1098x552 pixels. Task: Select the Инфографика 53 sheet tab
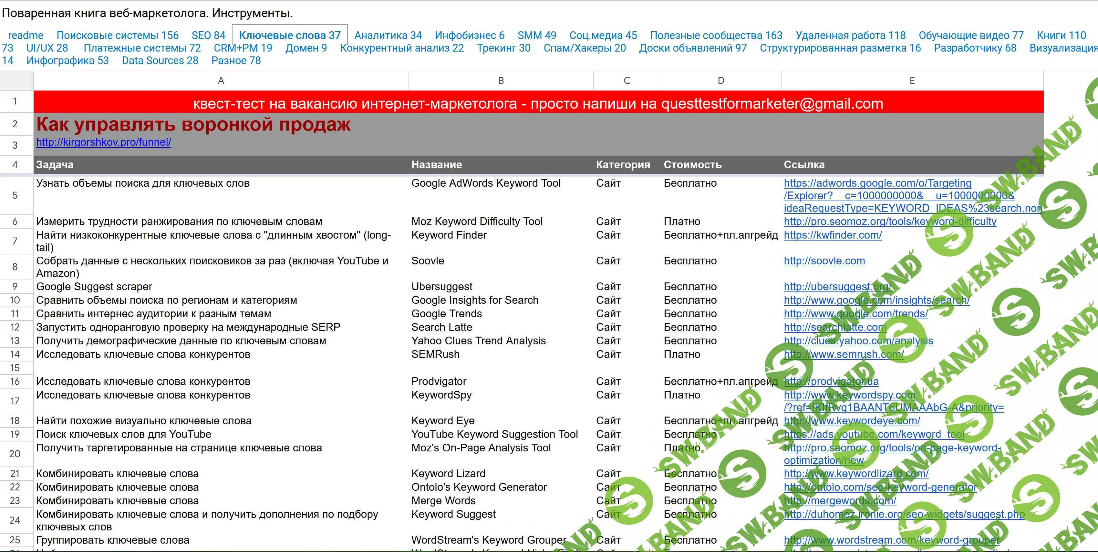pos(67,60)
